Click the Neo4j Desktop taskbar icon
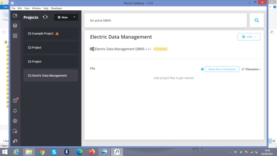Image resolution: width=277 pixels, height=156 pixels. pyautogui.click(x=117, y=152)
